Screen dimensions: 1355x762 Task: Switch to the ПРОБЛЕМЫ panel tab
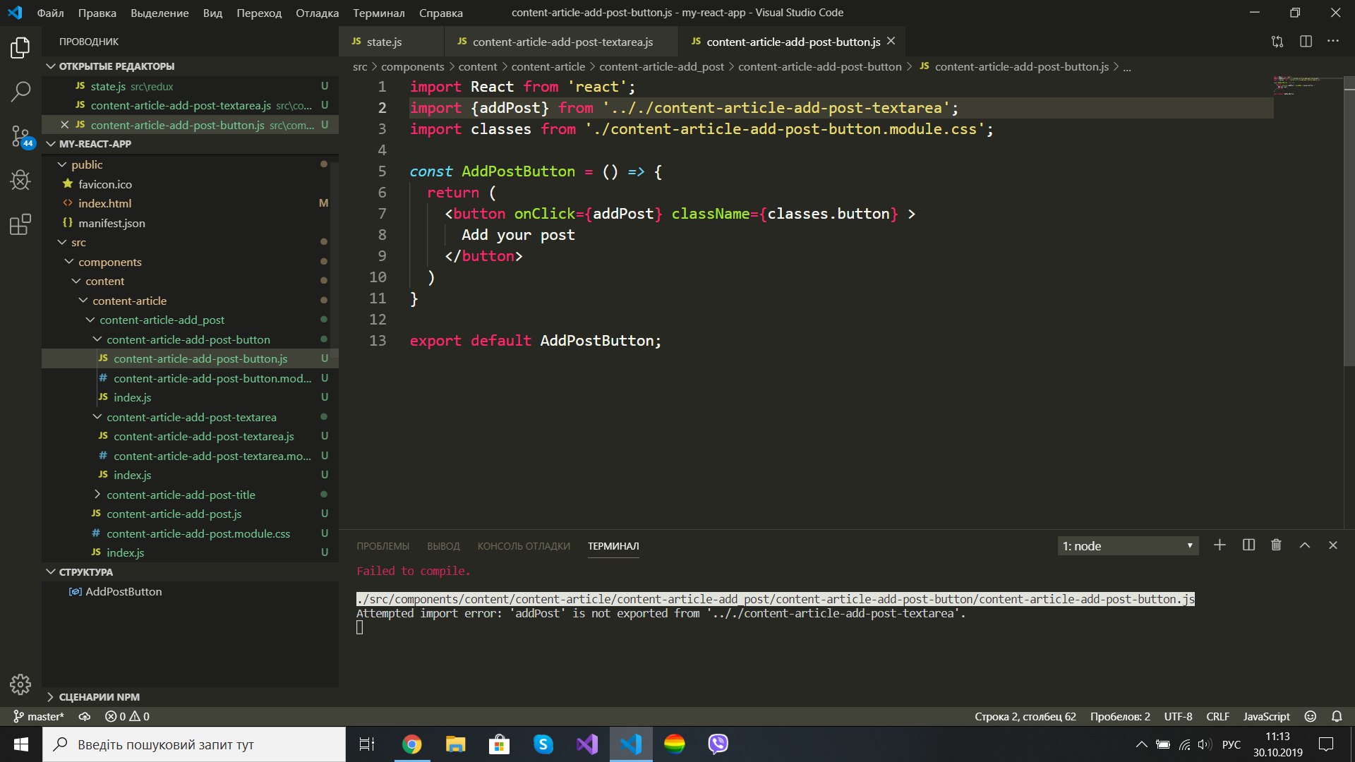pos(383,546)
